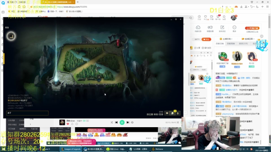Click the search magnifier in Douyu search box
This screenshot has width=271, height=152.
(190, 18)
